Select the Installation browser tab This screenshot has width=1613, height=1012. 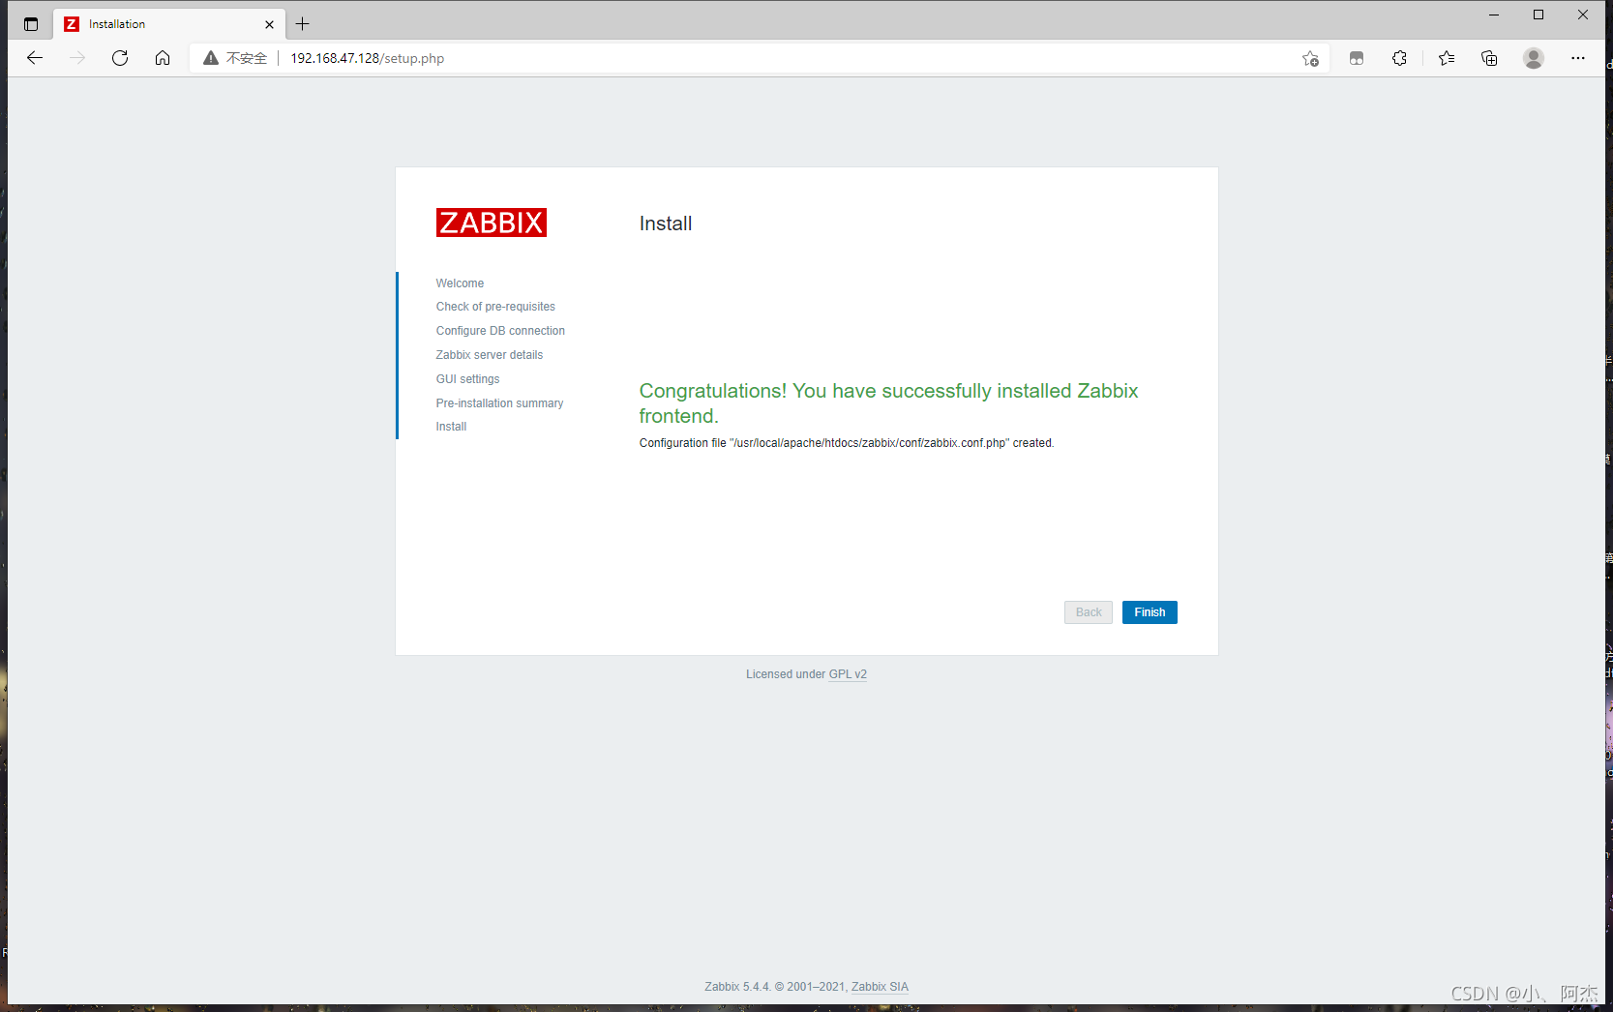(169, 24)
